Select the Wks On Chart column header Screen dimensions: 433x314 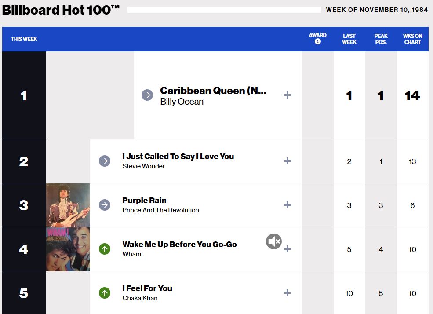pos(412,39)
